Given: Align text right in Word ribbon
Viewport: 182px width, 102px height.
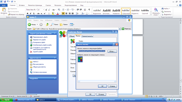Looking at the screenshot, I should [69, 13].
